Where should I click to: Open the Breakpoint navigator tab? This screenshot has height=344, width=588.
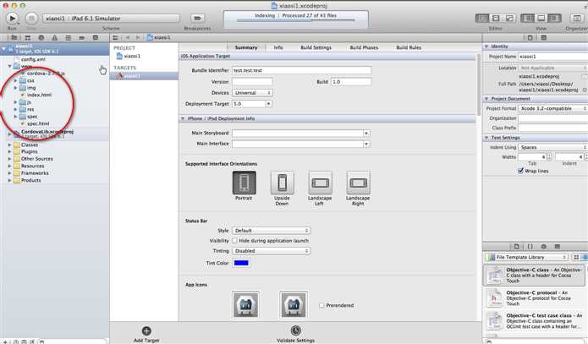82,37
